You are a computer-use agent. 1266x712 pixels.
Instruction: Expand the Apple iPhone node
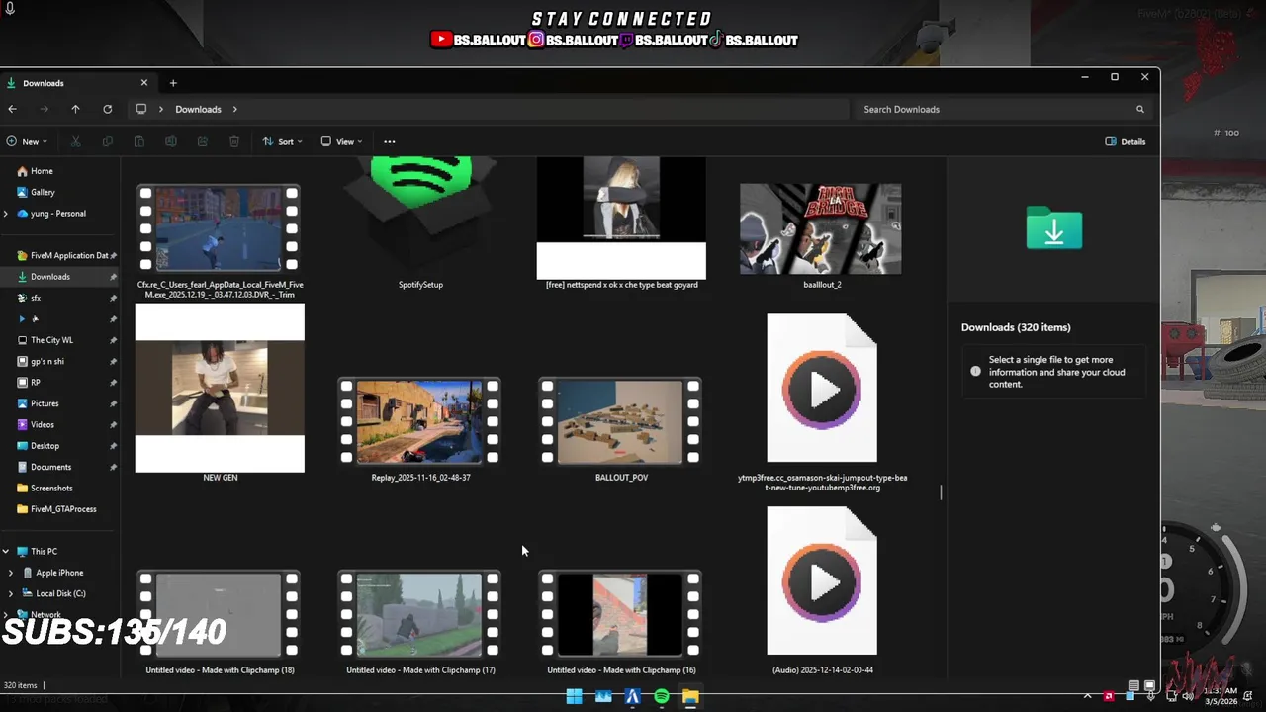[11, 573]
